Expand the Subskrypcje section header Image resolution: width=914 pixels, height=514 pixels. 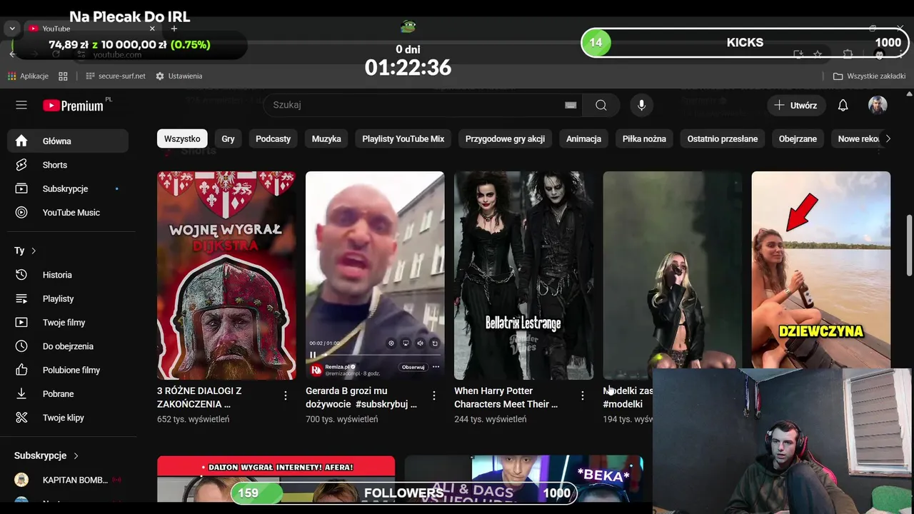coord(46,455)
